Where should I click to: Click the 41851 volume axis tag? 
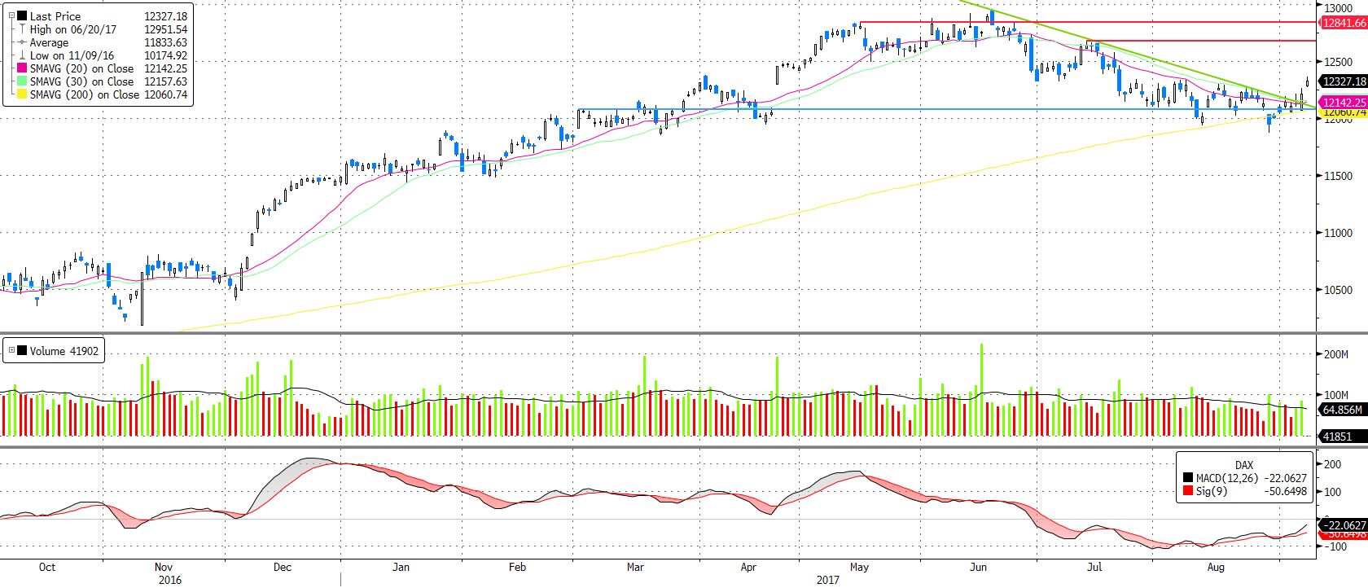tap(1344, 437)
